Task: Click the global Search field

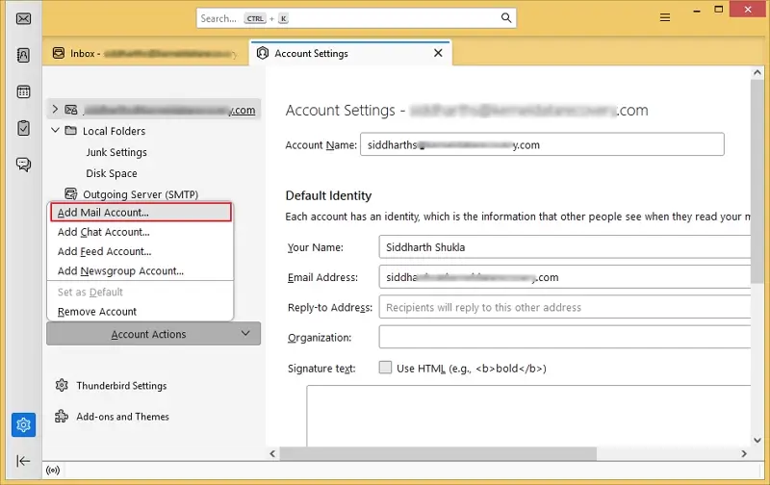Action: tap(356, 18)
